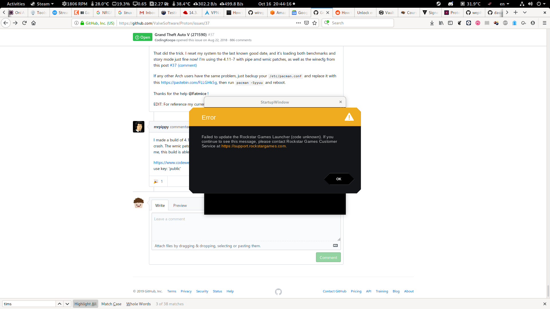Click mrpippy's avatar thumbnail

[x=139, y=127]
